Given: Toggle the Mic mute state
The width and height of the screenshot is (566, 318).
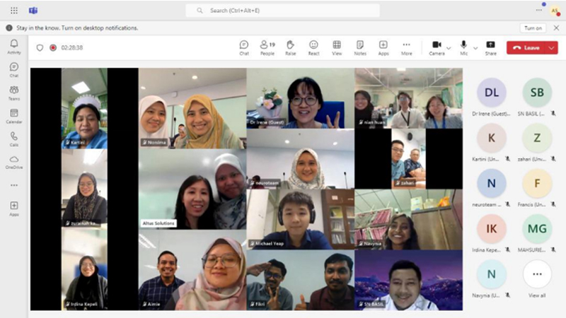Looking at the screenshot, I should click(464, 47).
